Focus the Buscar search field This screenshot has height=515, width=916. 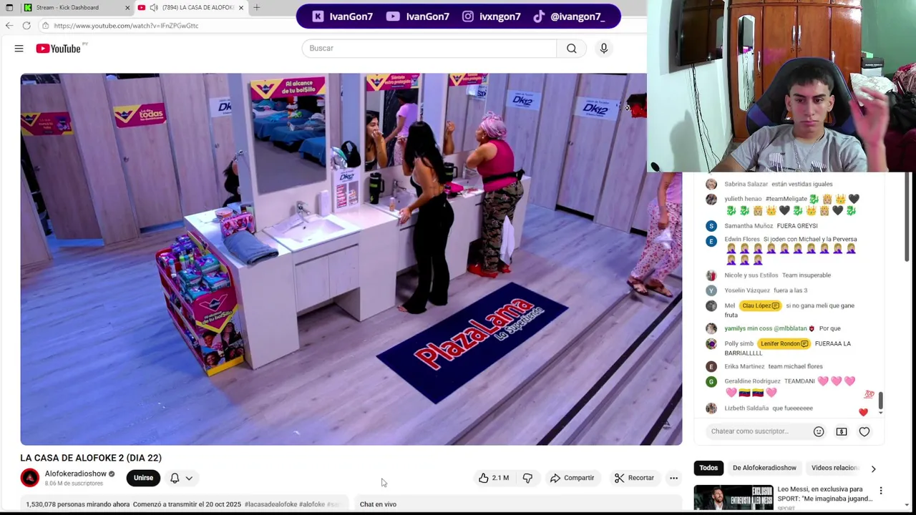coord(429,49)
